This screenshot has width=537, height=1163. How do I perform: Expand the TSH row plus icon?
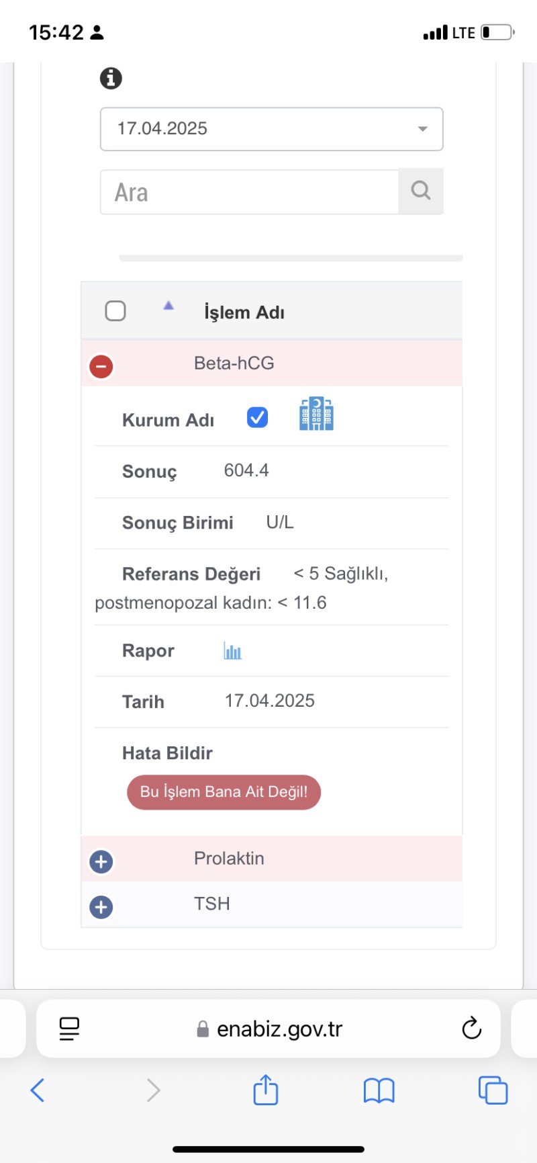(101, 907)
